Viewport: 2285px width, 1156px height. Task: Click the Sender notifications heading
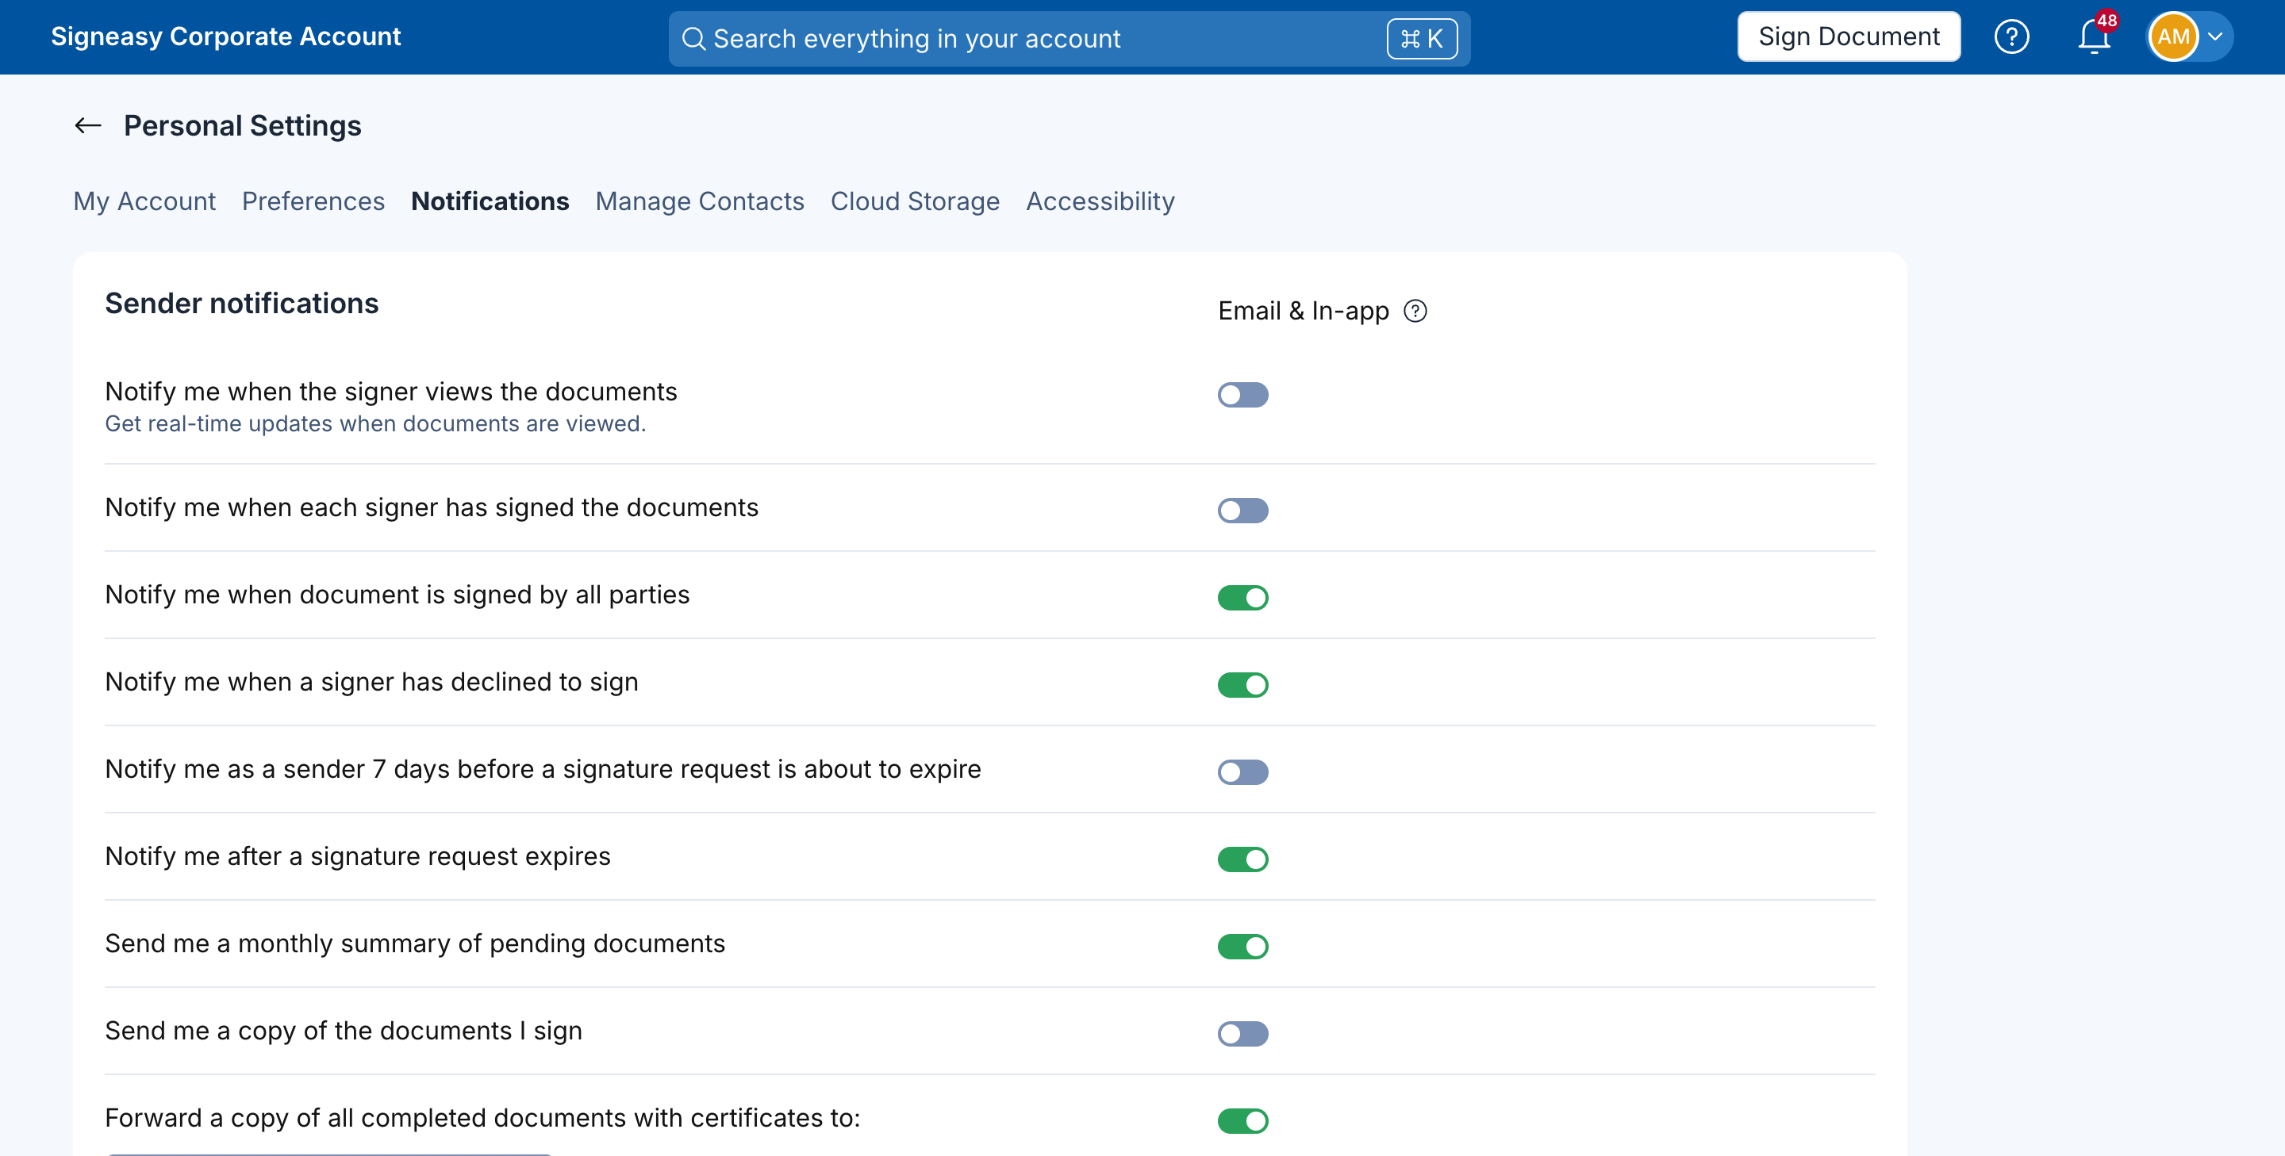[241, 304]
